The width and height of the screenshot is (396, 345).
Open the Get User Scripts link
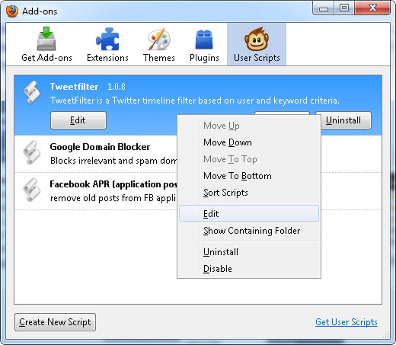[346, 322]
